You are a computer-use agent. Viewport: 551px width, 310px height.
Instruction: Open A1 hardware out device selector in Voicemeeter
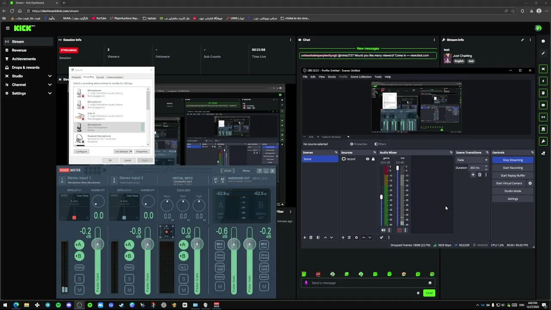[x=216, y=180]
